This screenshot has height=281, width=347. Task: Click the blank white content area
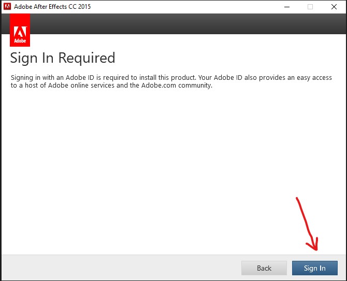pyautogui.click(x=155, y=166)
